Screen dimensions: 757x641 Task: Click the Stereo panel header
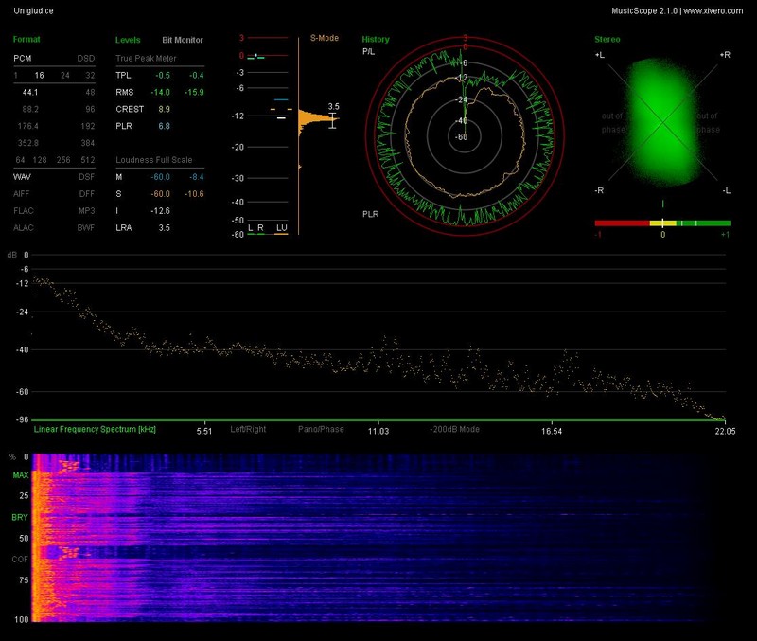607,40
